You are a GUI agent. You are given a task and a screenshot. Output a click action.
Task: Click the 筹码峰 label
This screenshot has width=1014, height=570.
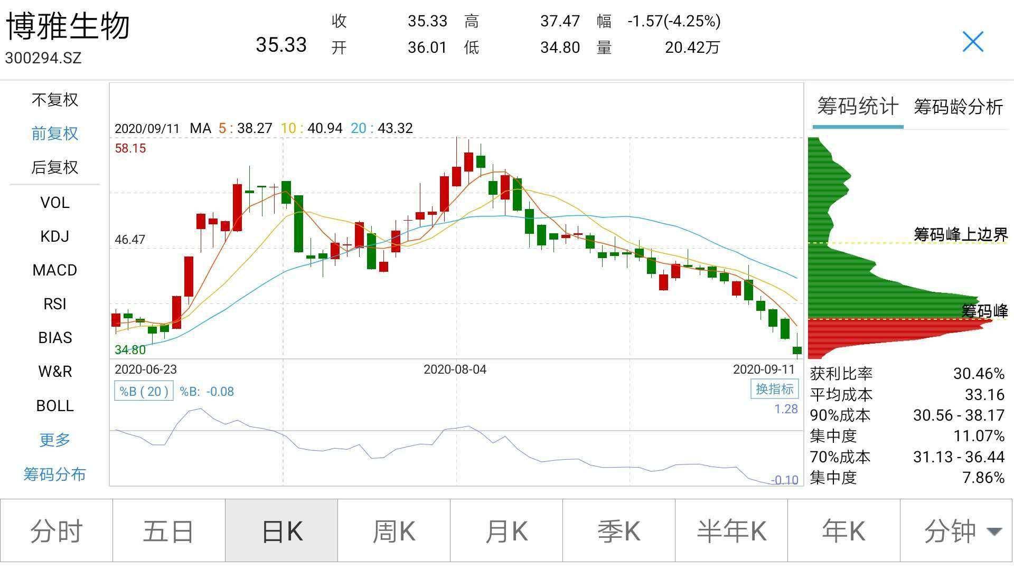[984, 311]
